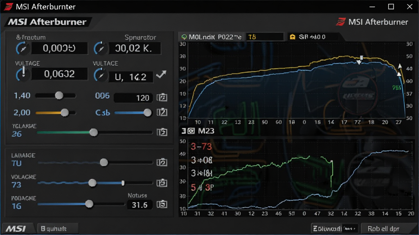Screen dimensions: 419x235
Task: Click the lock icon on the VOLAGRE row
Action: [162, 183]
